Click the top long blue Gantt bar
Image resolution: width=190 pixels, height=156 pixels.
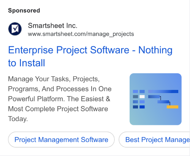[x=163, y=91]
